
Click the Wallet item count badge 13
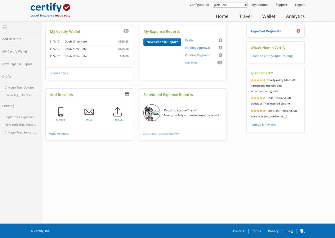click(x=126, y=31)
